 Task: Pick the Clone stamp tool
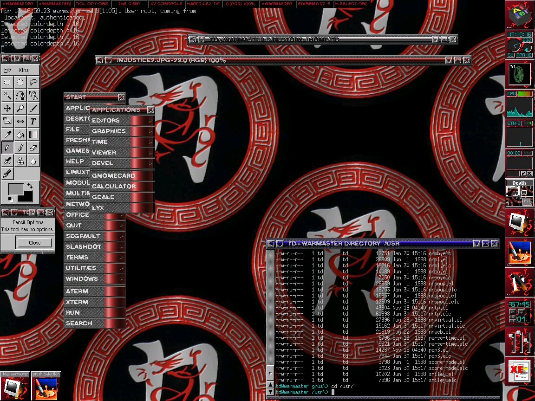point(20,161)
